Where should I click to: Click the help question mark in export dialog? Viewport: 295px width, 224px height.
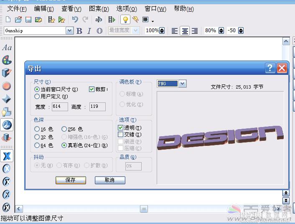[270, 68]
